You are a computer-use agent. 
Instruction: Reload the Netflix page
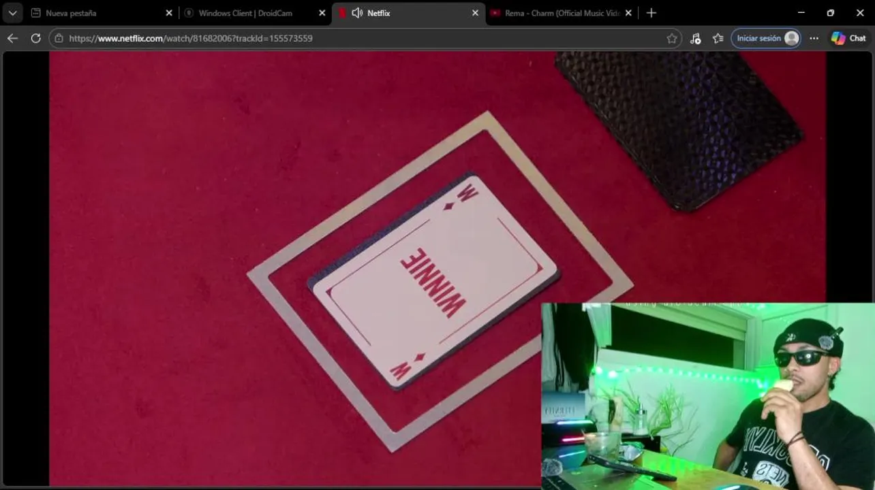(35, 38)
